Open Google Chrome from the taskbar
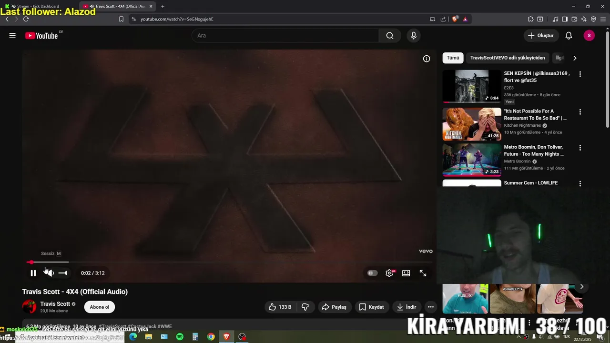Screen dimensions: 610x343 click(211, 337)
